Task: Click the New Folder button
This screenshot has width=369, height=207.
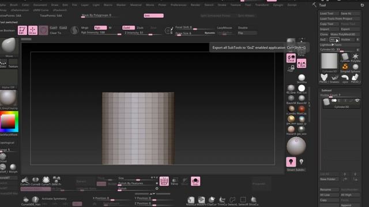Action: click(x=329, y=179)
